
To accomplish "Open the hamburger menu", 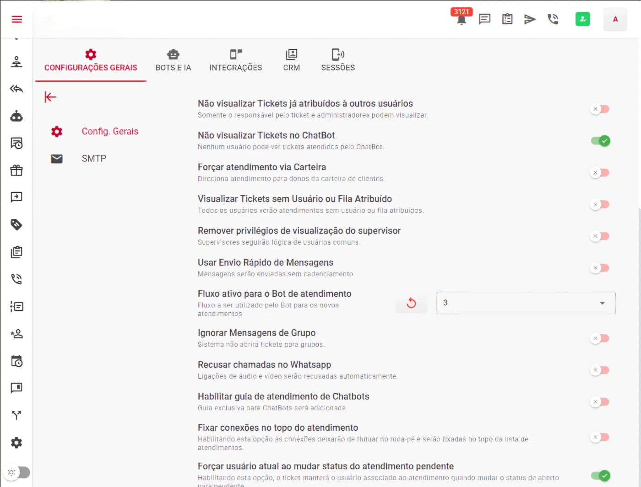I will [17, 19].
